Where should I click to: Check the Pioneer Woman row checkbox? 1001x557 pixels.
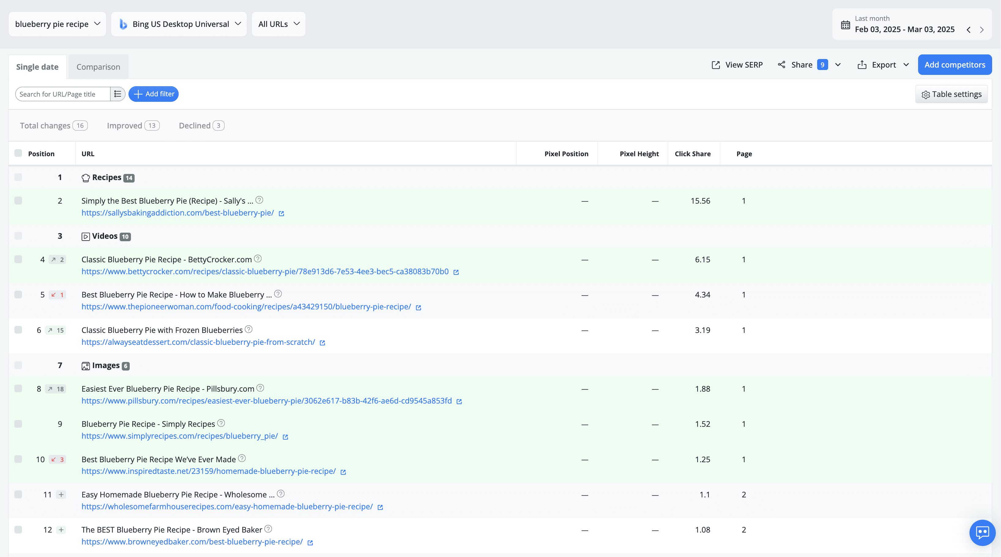(18, 294)
